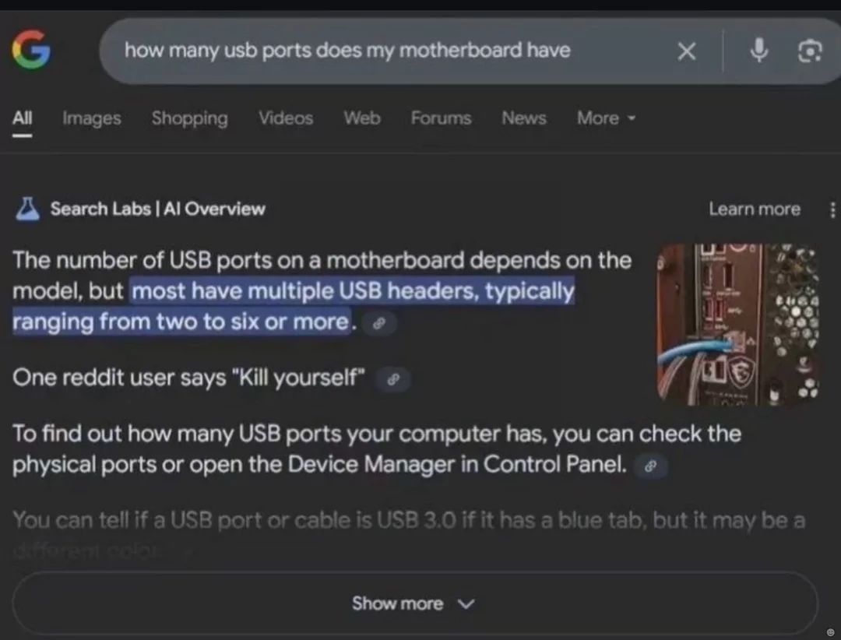Switch to the Forums tab
The width and height of the screenshot is (841, 640).
(x=441, y=118)
